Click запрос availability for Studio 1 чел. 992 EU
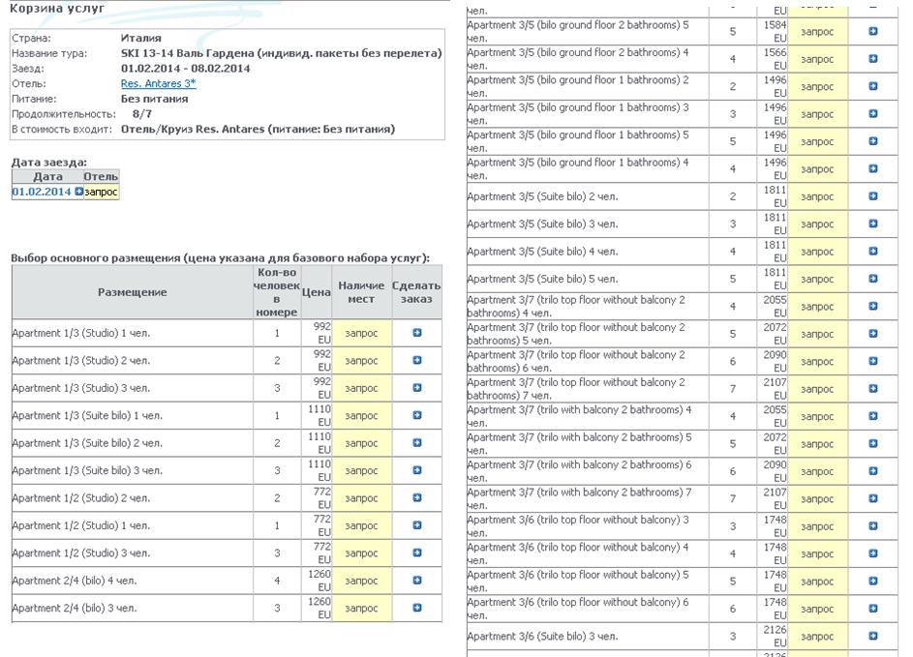Screen dimensions: 913x657 pos(361,333)
